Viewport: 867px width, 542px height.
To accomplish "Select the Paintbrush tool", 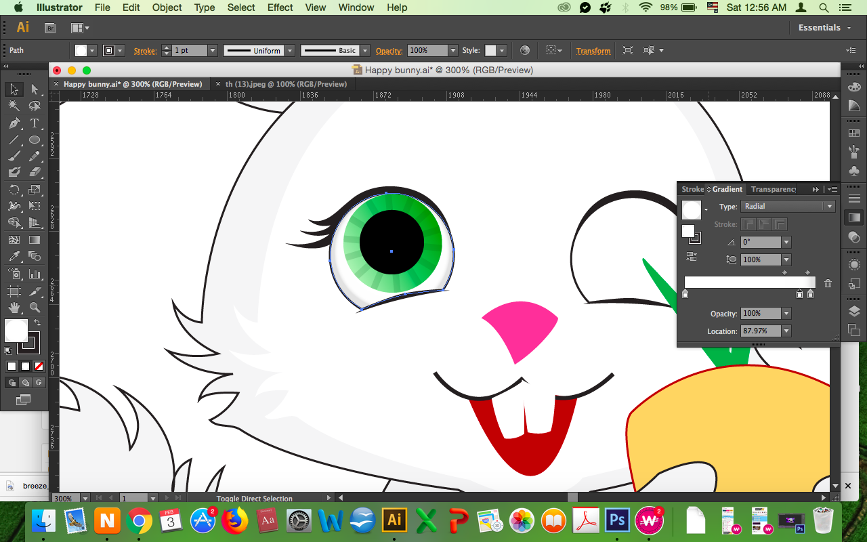I will click(x=14, y=156).
